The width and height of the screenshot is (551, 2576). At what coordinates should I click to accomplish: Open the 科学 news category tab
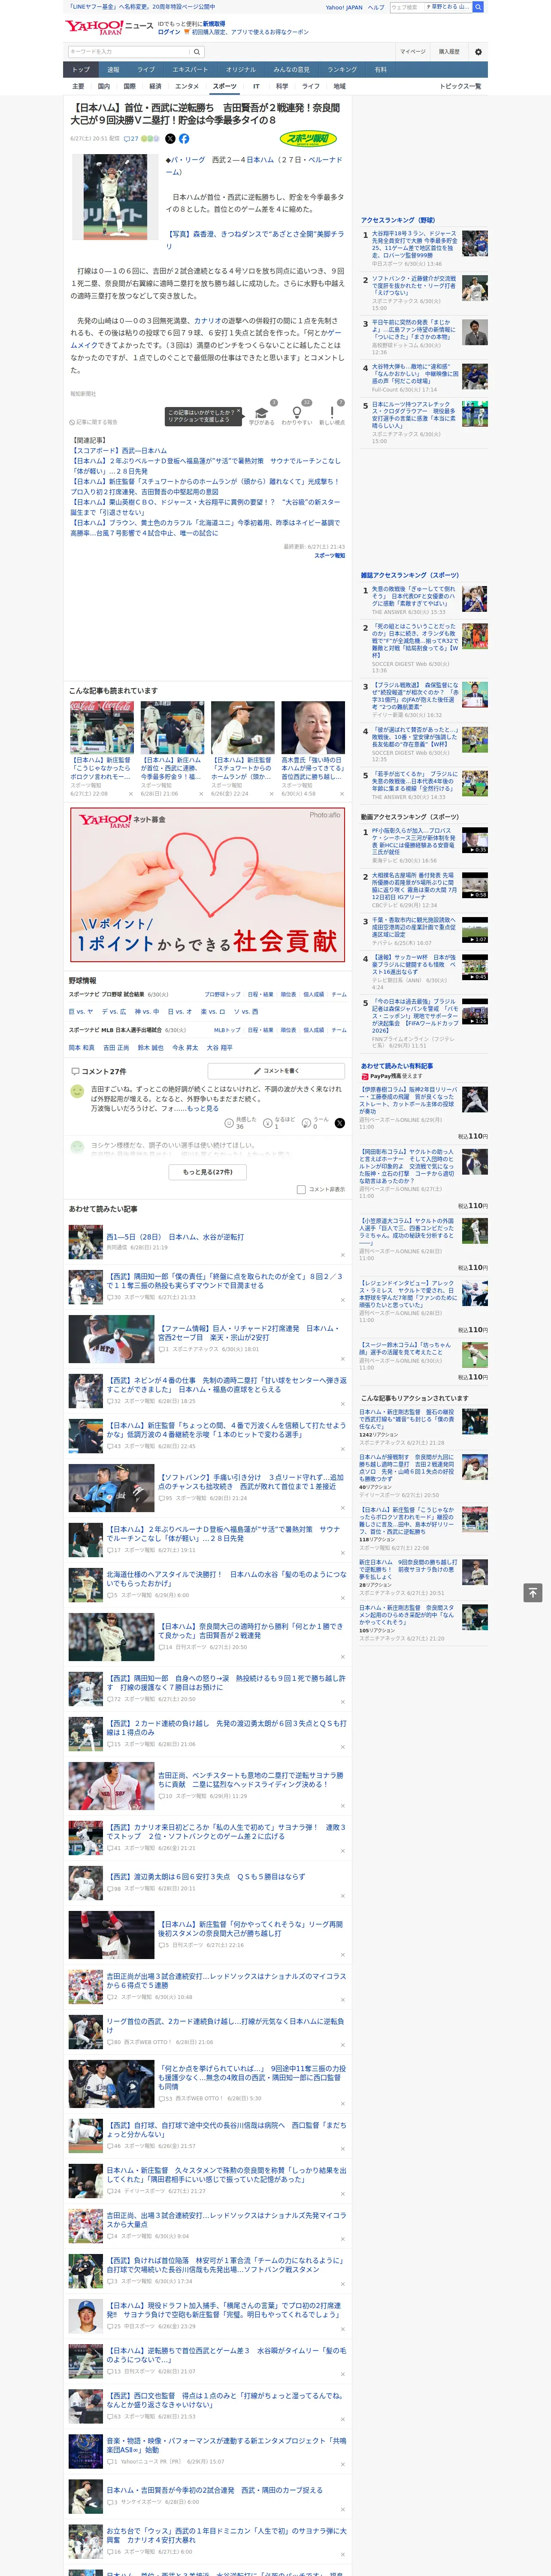coord(282,86)
